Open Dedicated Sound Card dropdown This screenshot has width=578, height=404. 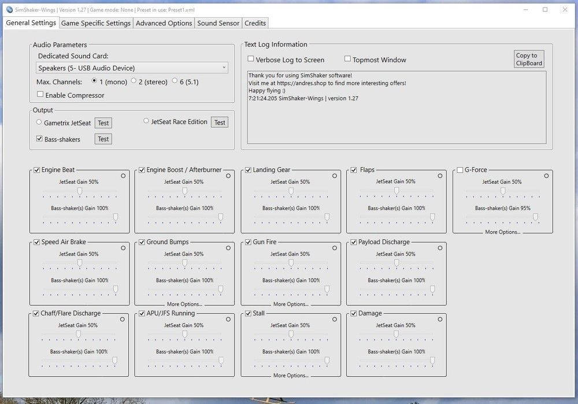click(132, 68)
